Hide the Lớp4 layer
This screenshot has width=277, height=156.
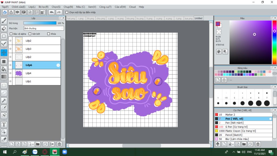pyautogui.click(x=11, y=73)
